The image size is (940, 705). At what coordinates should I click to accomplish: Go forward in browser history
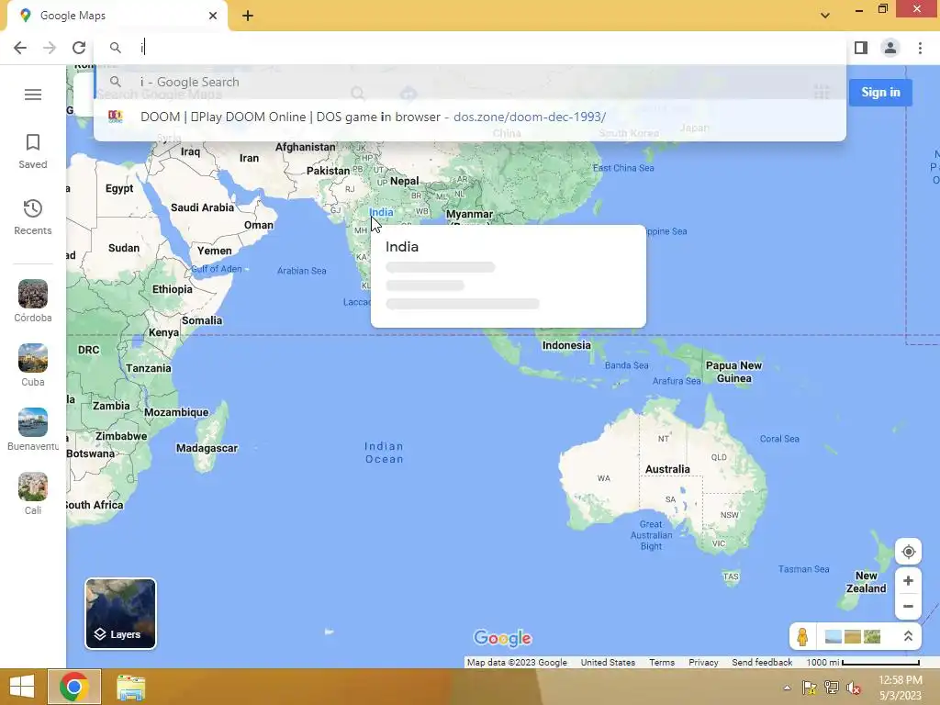[x=50, y=48]
